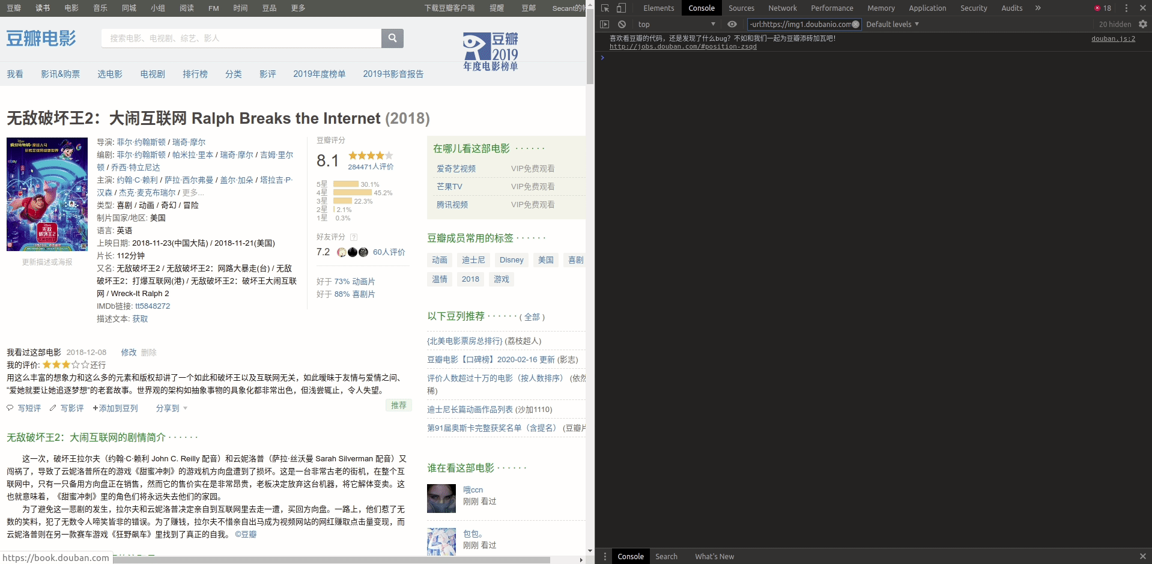Watch on 爱奇艺视频
This screenshot has height=564, width=1152.
pyautogui.click(x=456, y=169)
